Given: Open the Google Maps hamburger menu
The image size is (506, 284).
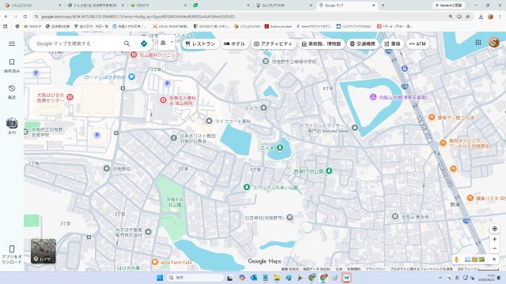Looking at the screenshot, I should [x=12, y=43].
